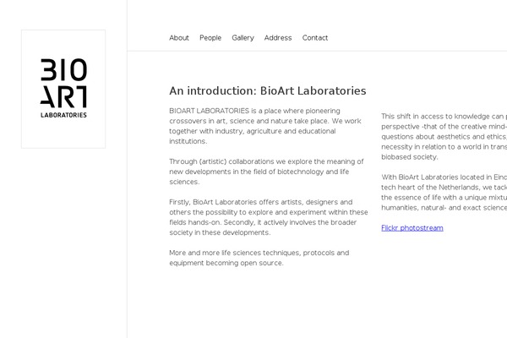Open the Contact page
The image size is (507, 338).
(x=315, y=38)
